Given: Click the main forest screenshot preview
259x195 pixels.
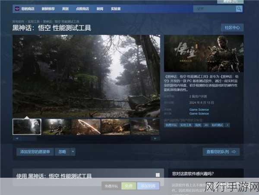Looking at the screenshot, I should pos(86,76).
